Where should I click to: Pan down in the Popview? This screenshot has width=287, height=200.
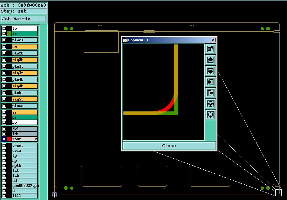210,71
